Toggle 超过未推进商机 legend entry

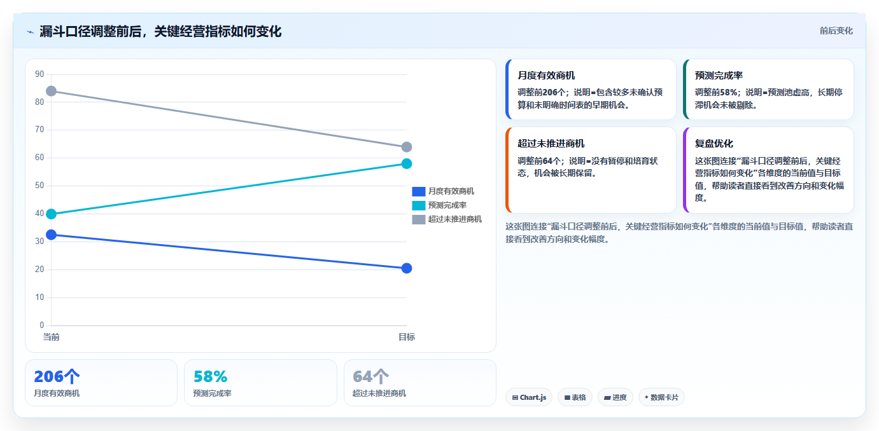[447, 219]
